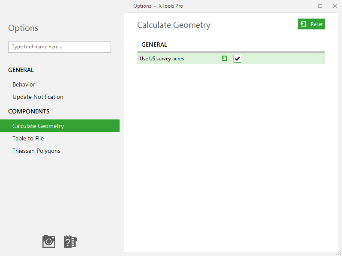Open the Behavior settings page
The height and width of the screenshot is (256, 342).
tap(24, 84)
